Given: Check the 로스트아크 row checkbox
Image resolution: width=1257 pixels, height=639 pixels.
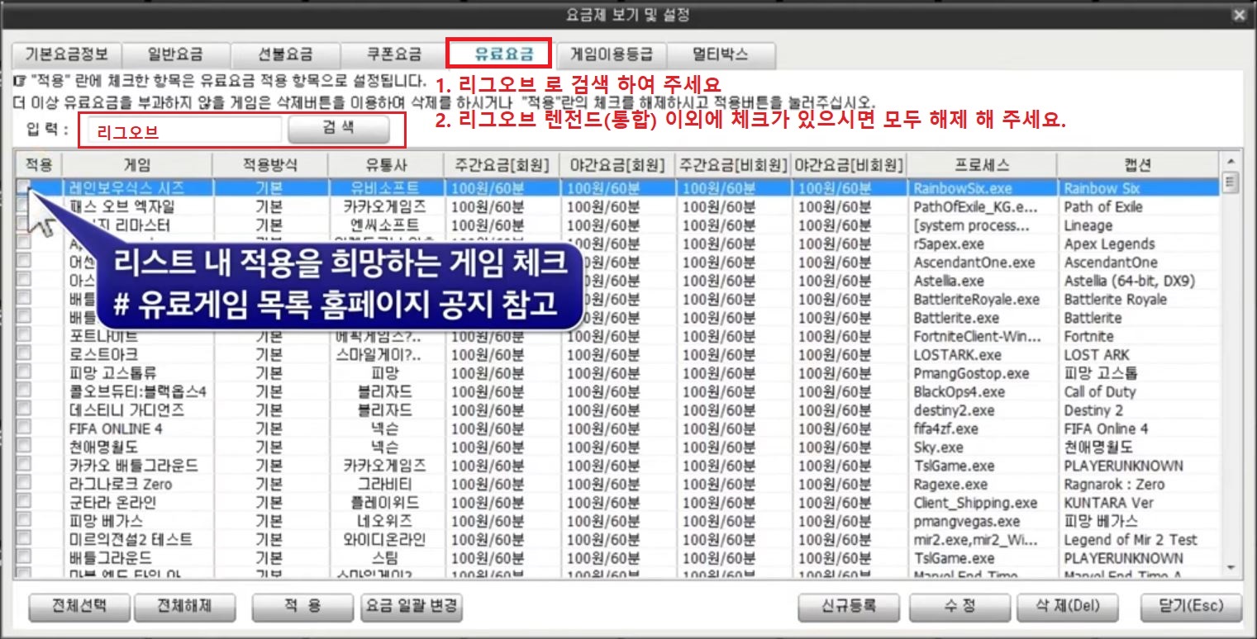Looking at the screenshot, I should tap(24, 354).
